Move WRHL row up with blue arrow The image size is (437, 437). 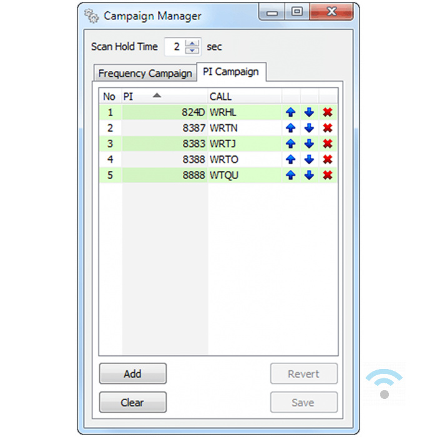pos(290,113)
